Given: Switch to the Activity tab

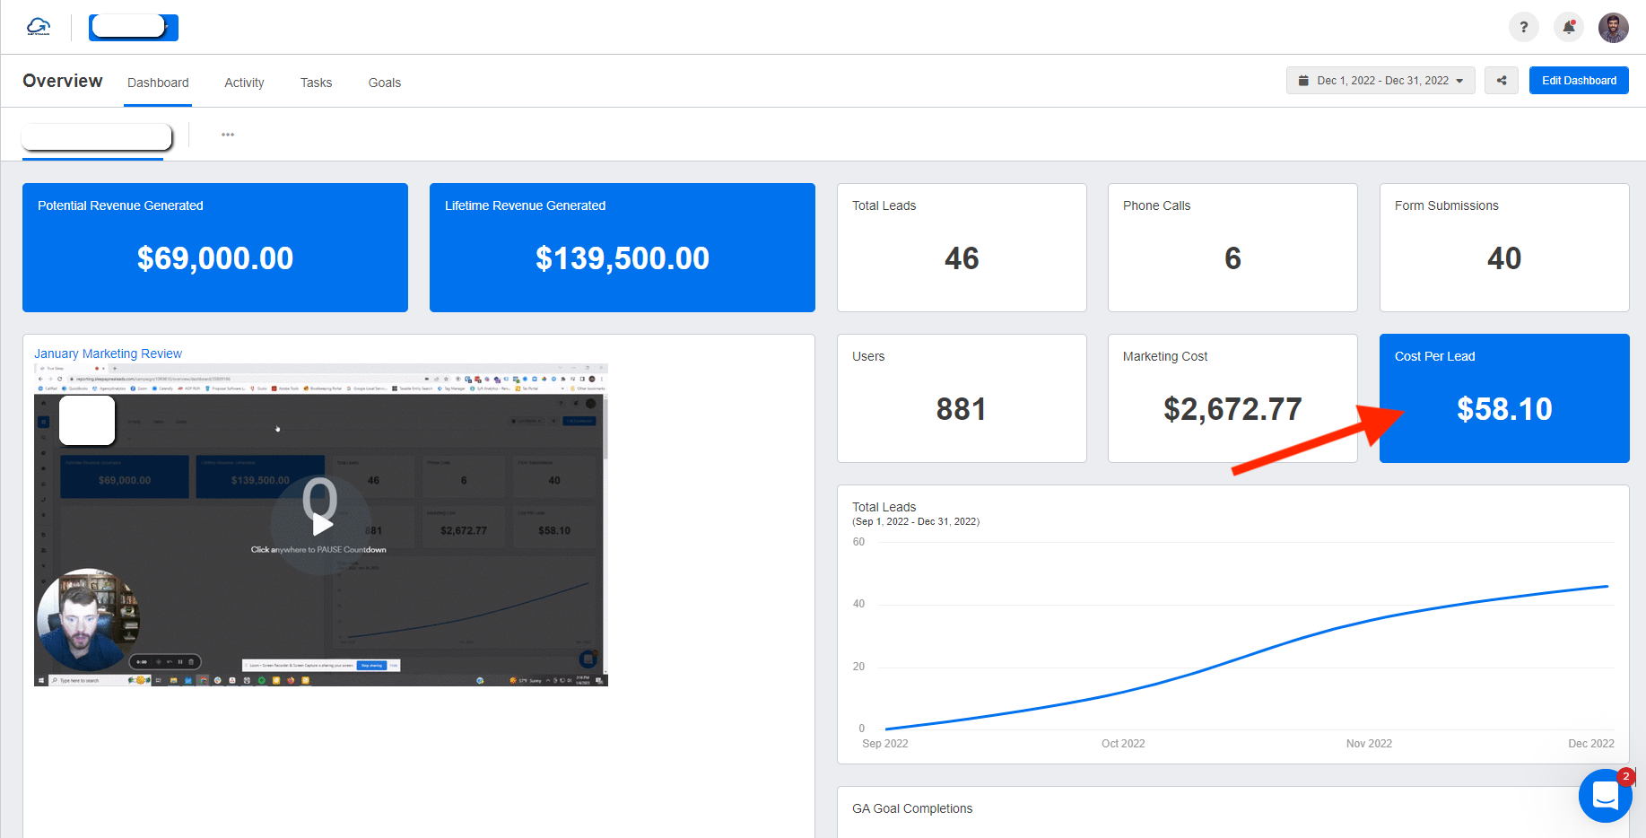Looking at the screenshot, I should tap(244, 83).
